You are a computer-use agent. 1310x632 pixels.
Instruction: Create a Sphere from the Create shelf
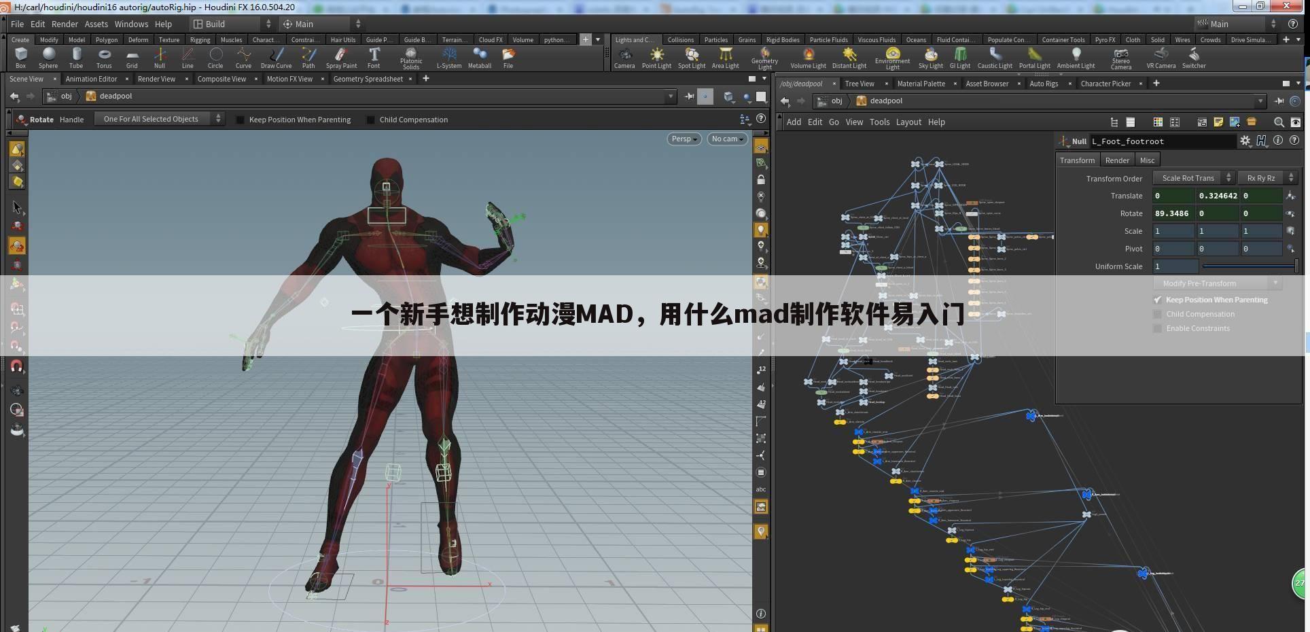[48, 58]
